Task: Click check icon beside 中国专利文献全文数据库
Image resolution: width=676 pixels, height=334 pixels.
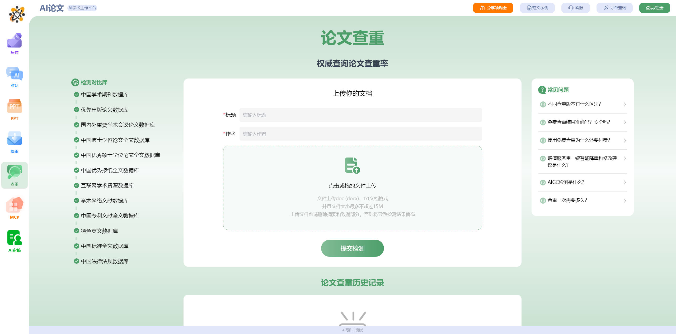Action: point(77,216)
